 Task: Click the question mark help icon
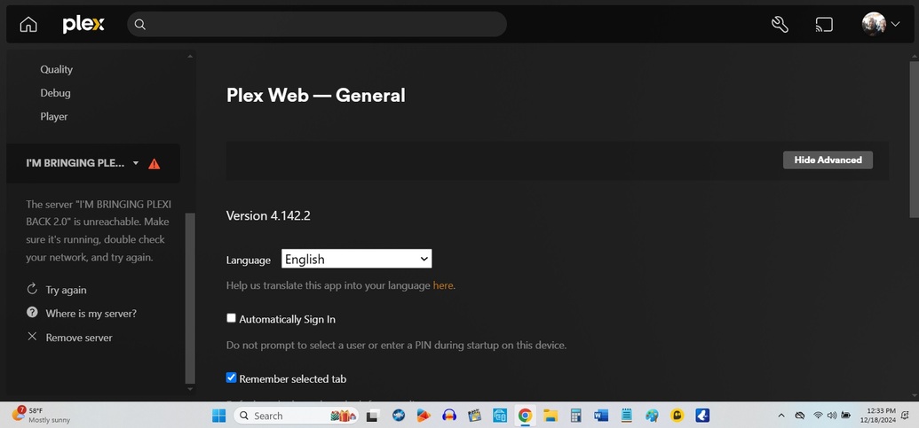(32, 313)
